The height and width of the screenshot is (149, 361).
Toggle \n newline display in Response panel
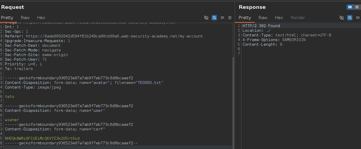coord(358,18)
